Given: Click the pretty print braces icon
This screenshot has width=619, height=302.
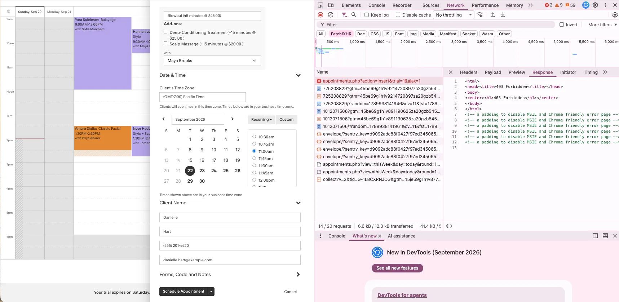Looking at the screenshot, I should 449,226.
